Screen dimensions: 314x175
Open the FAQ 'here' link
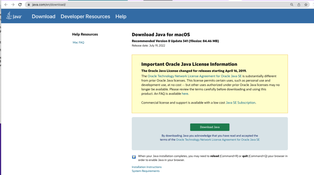click(185, 94)
